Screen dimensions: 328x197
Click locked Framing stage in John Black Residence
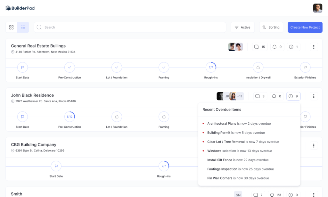click(x=164, y=117)
